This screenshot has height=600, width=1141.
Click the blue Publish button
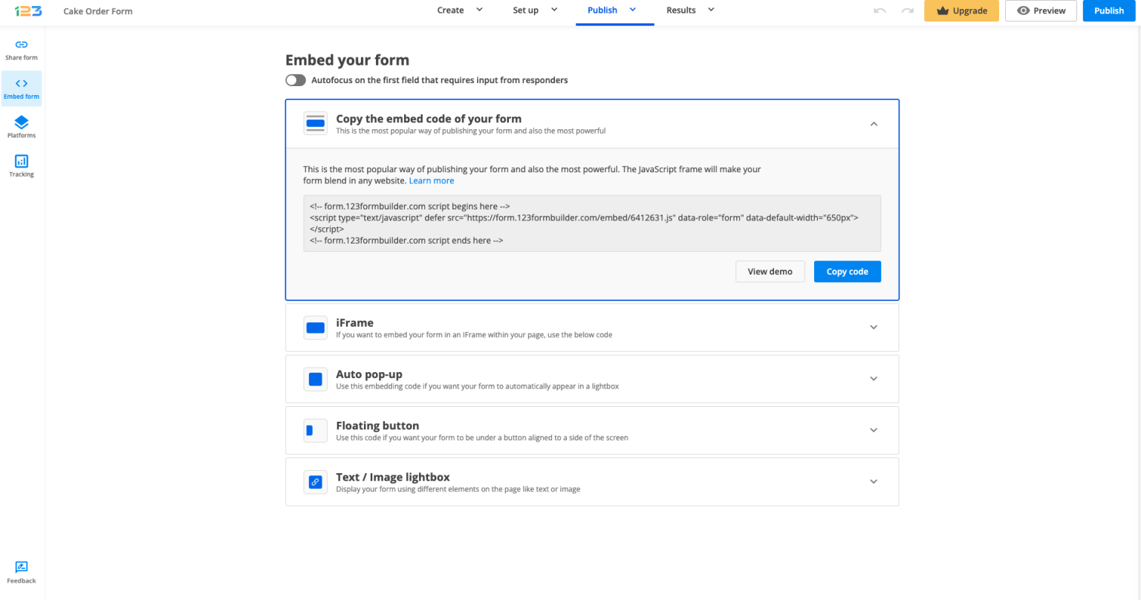pyautogui.click(x=1109, y=10)
